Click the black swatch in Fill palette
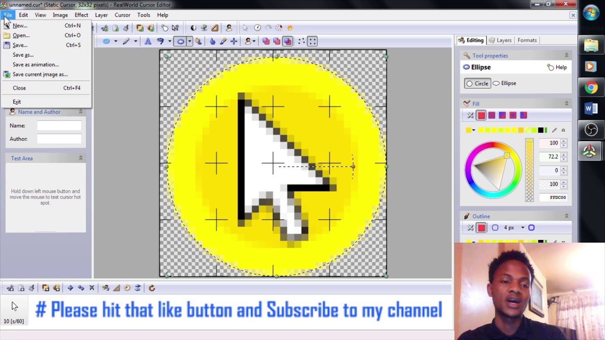The image size is (605, 340). click(541, 130)
